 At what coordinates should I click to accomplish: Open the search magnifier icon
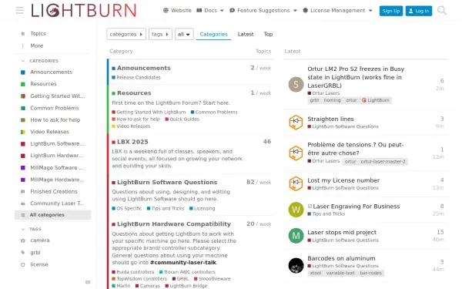click(442, 11)
